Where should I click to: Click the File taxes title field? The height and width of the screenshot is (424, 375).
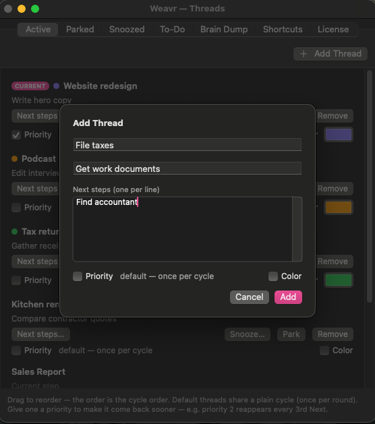187,145
